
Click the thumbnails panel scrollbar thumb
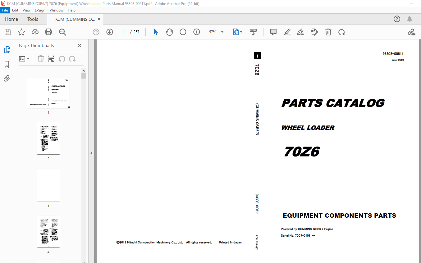tap(84, 76)
